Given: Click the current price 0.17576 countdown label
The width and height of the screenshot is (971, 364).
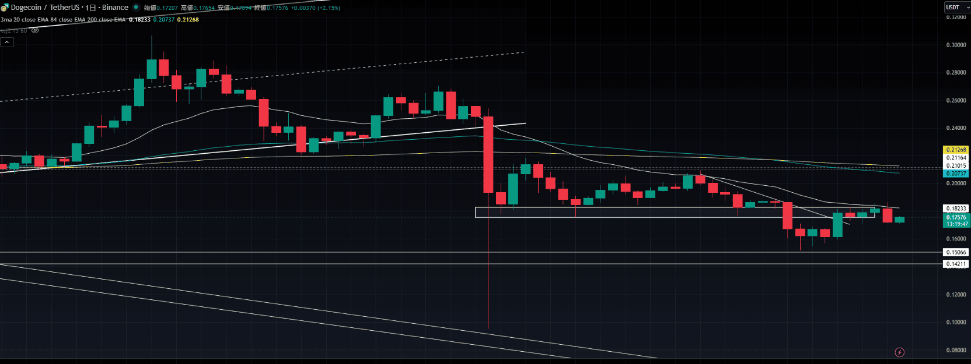Looking at the screenshot, I should coord(956,220).
